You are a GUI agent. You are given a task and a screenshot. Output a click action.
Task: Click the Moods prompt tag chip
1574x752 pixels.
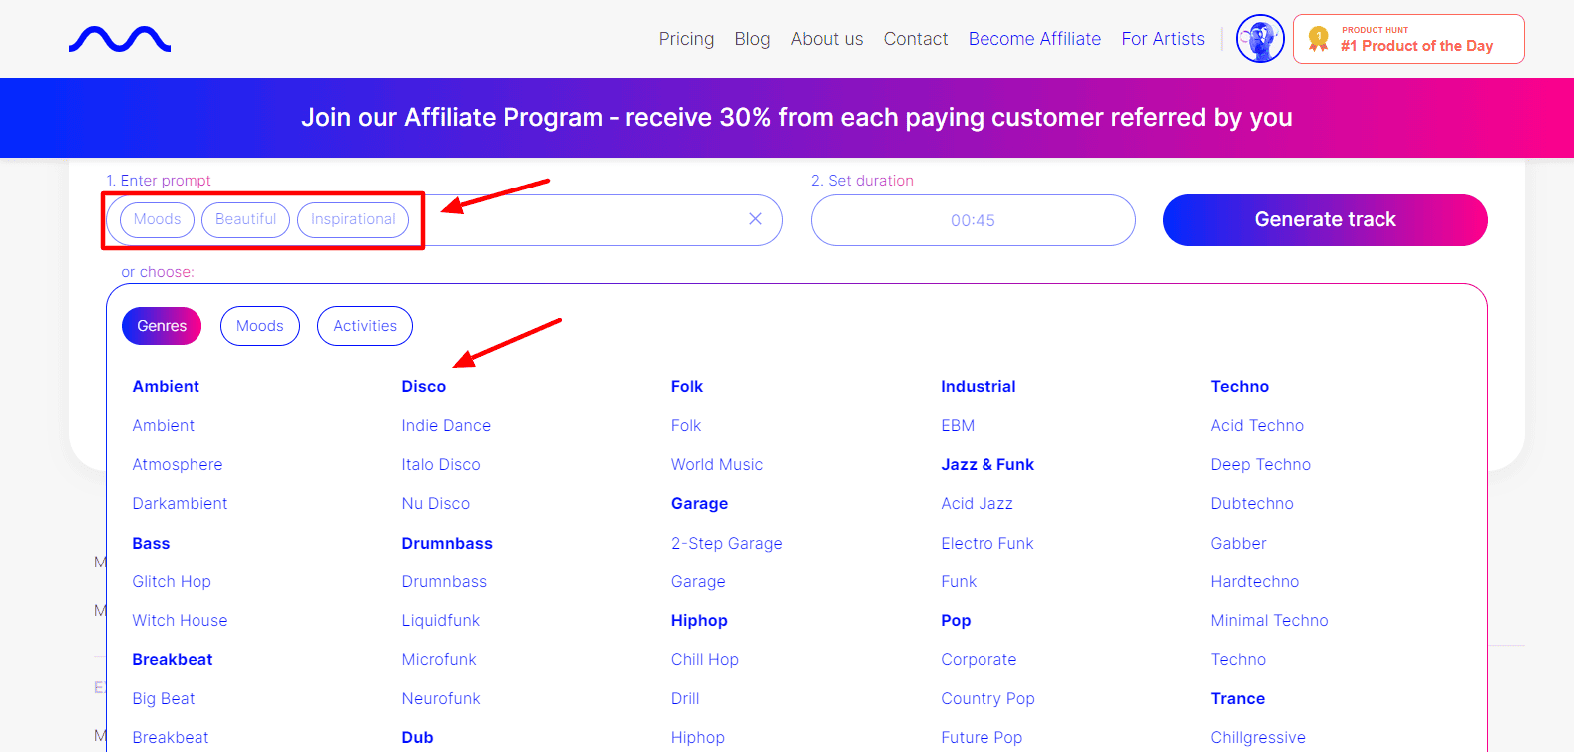coord(158,219)
